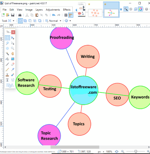This screenshot has width=150, height=154.
Task: Click the horizontal scrollbar thumb
Action: [75, 147]
